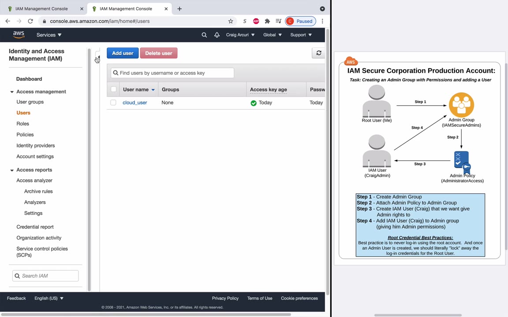Screen dimensions: 508x317
Task: Open the Craig Arcuri account dropdown
Action: (x=240, y=35)
